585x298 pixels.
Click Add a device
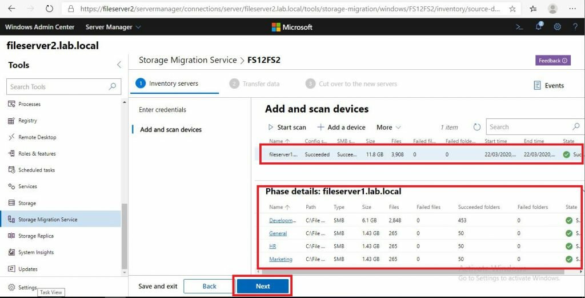click(341, 128)
